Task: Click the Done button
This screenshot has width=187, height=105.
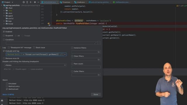Action: point(96,94)
